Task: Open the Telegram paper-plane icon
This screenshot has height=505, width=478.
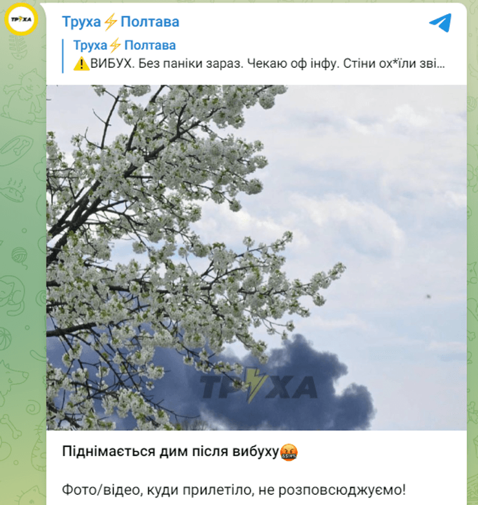Action: pyautogui.click(x=441, y=23)
